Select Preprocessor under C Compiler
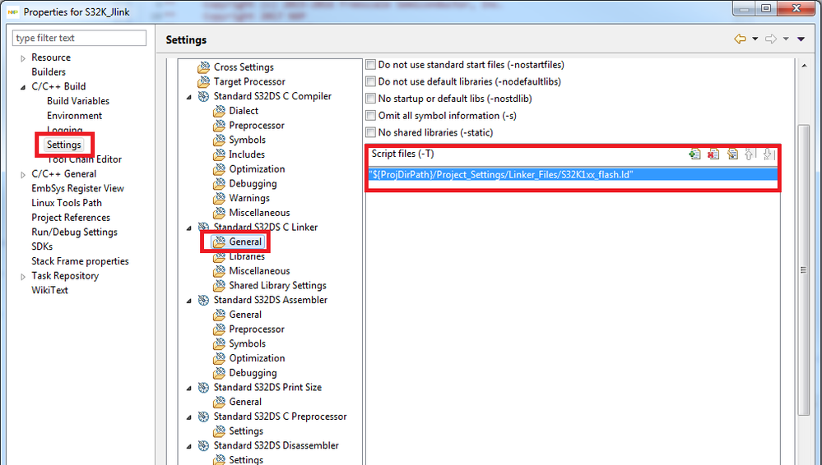 pos(257,125)
